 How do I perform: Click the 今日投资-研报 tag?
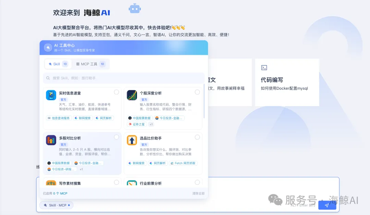coord(61,169)
